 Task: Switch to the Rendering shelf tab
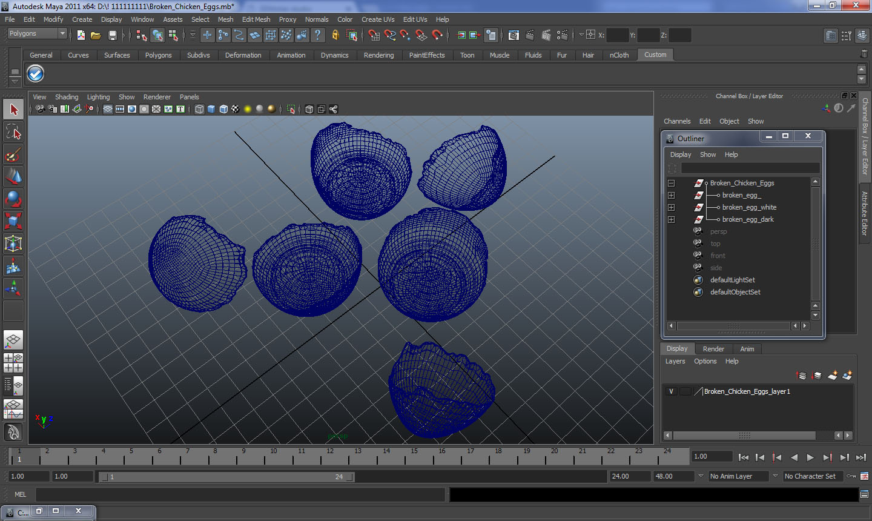378,55
